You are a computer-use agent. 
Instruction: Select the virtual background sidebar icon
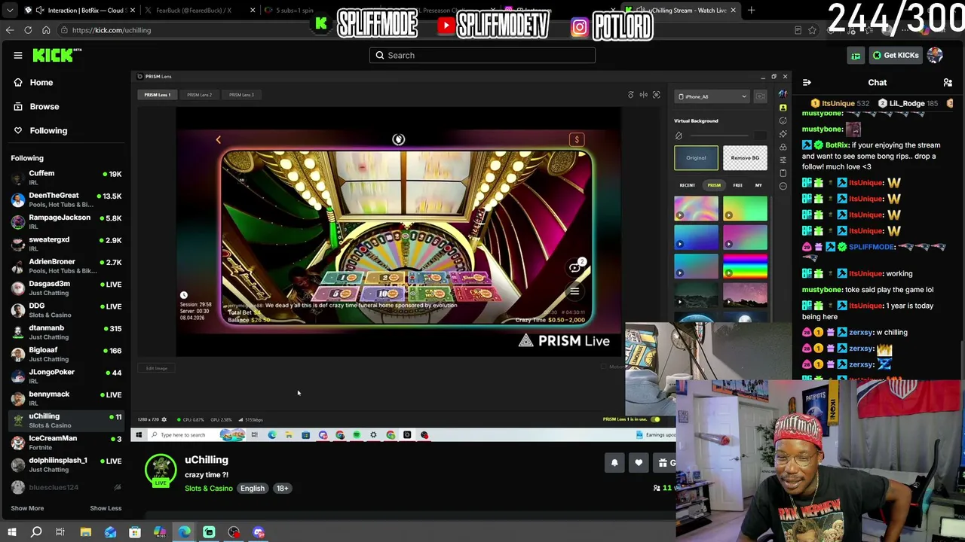coord(783,108)
